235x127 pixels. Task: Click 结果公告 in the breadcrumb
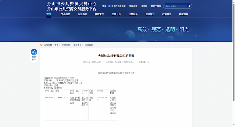click(x=89, y=45)
